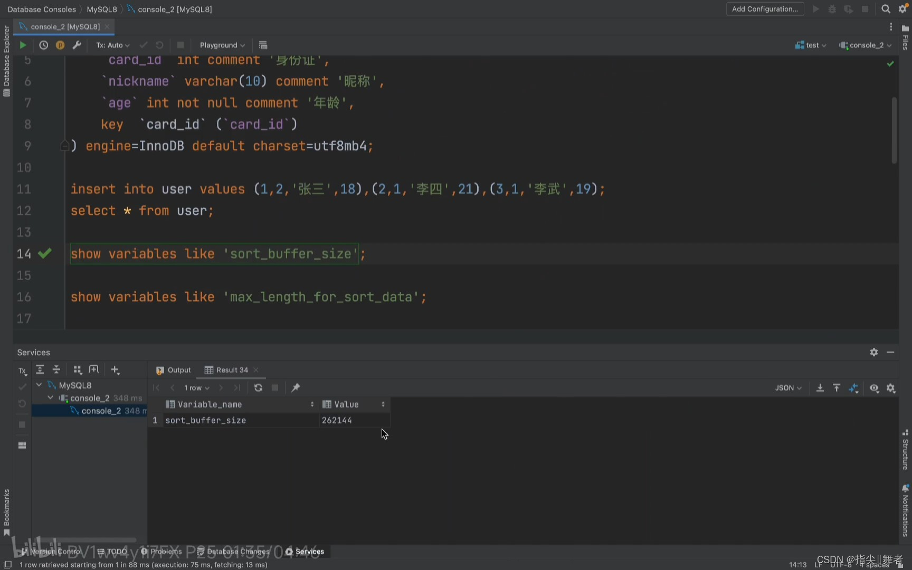Image resolution: width=912 pixels, height=570 pixels.
Task: Sort by the Value column header
Action: point(354,404)
